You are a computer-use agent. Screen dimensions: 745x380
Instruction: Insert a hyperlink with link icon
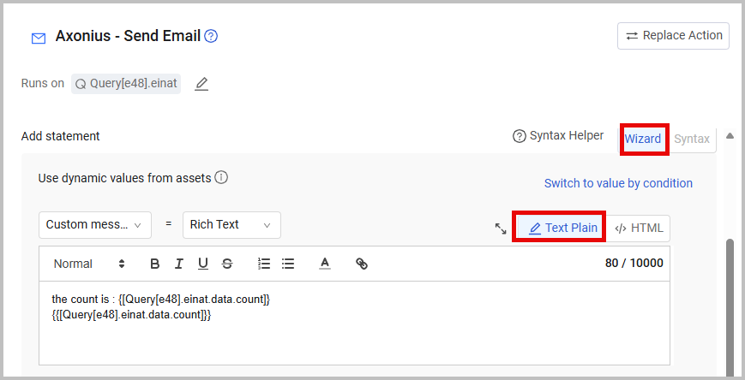click(362, 264)
